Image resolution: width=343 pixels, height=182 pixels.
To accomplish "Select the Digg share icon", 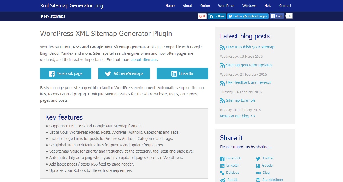I will pos(259,173).
